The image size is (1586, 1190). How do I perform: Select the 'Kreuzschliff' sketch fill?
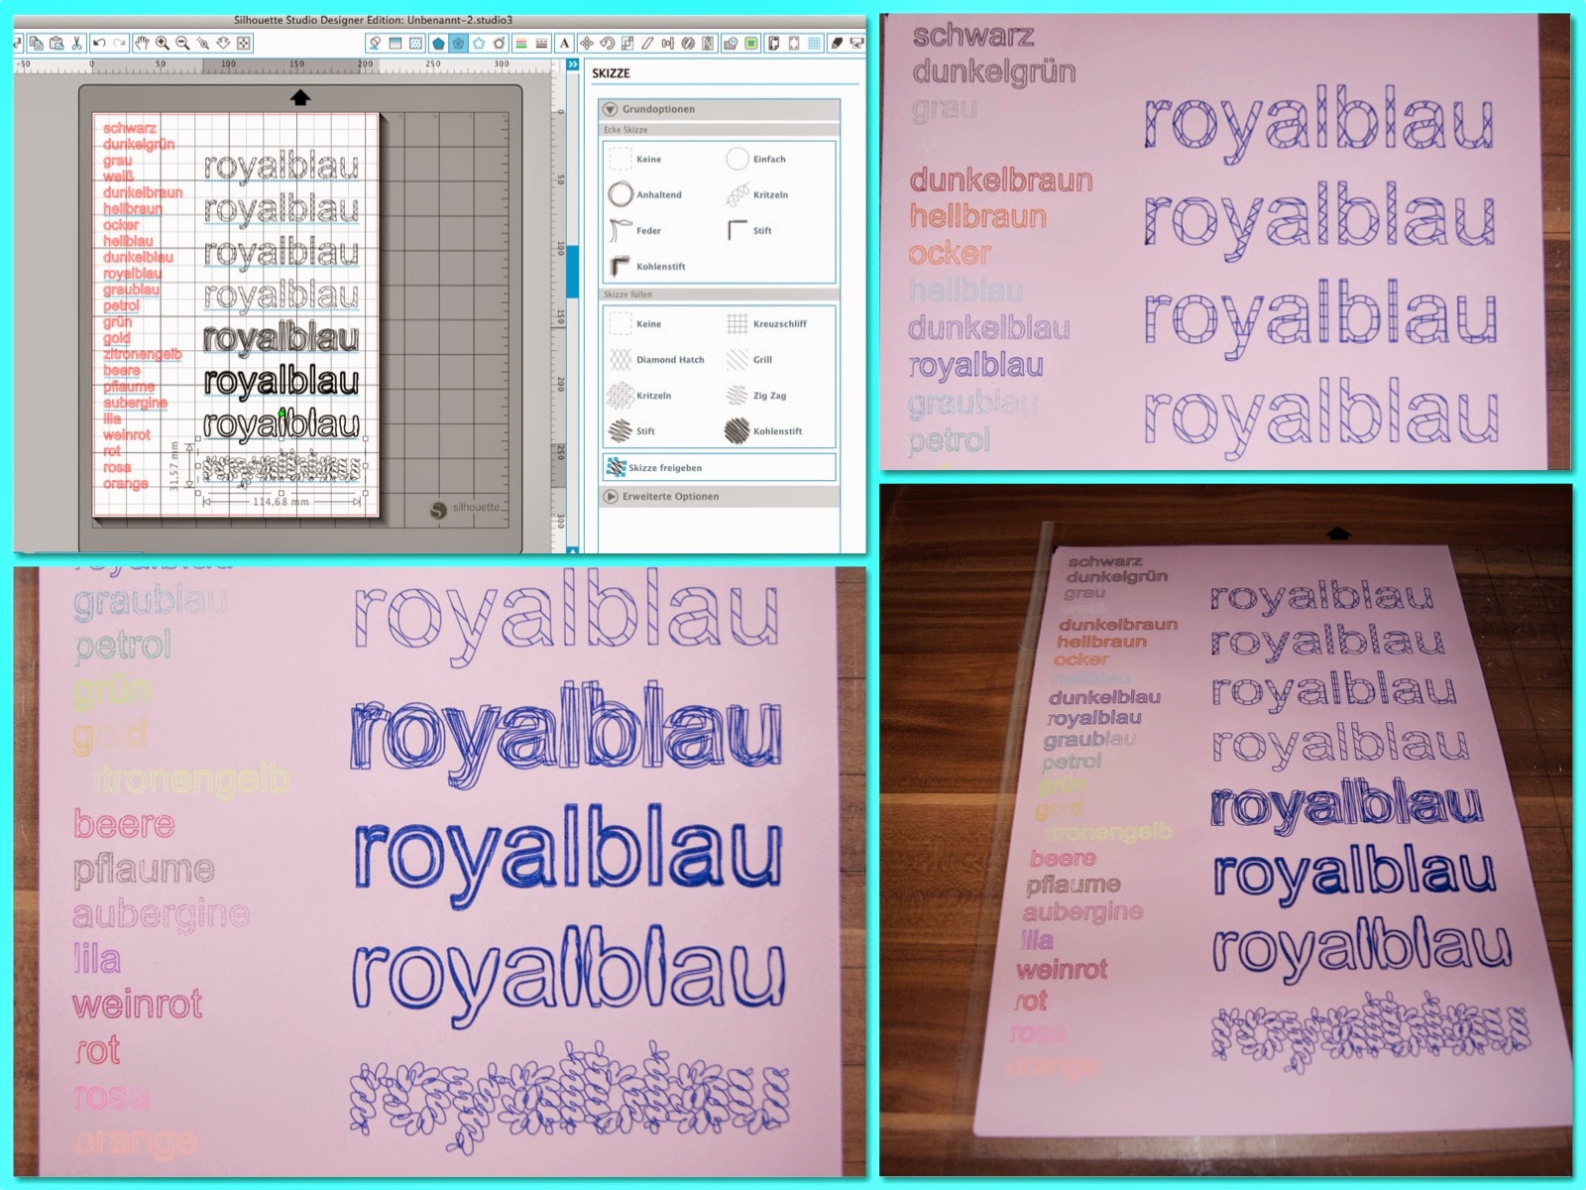766,323
